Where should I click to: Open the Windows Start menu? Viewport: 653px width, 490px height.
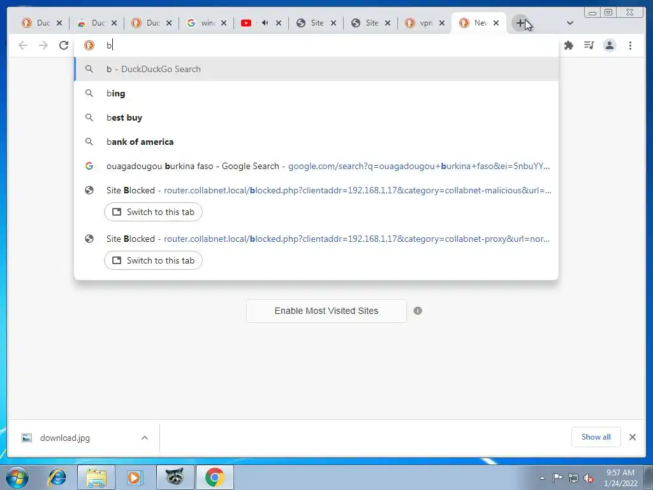(17, 477)
